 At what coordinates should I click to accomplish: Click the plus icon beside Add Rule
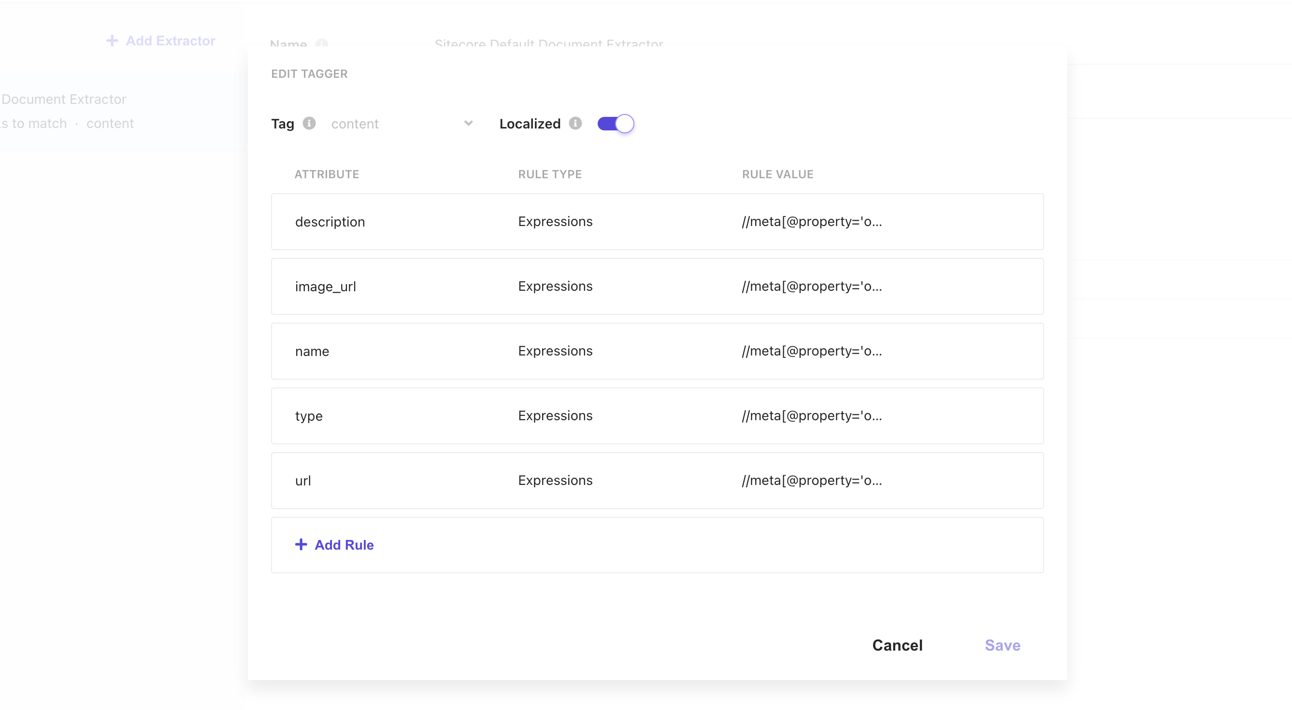coord(301,544)
